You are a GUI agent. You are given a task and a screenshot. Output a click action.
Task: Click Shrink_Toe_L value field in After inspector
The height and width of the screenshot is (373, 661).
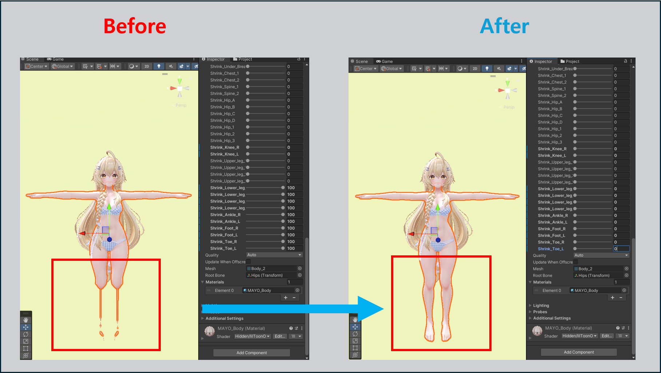[621, 249]
